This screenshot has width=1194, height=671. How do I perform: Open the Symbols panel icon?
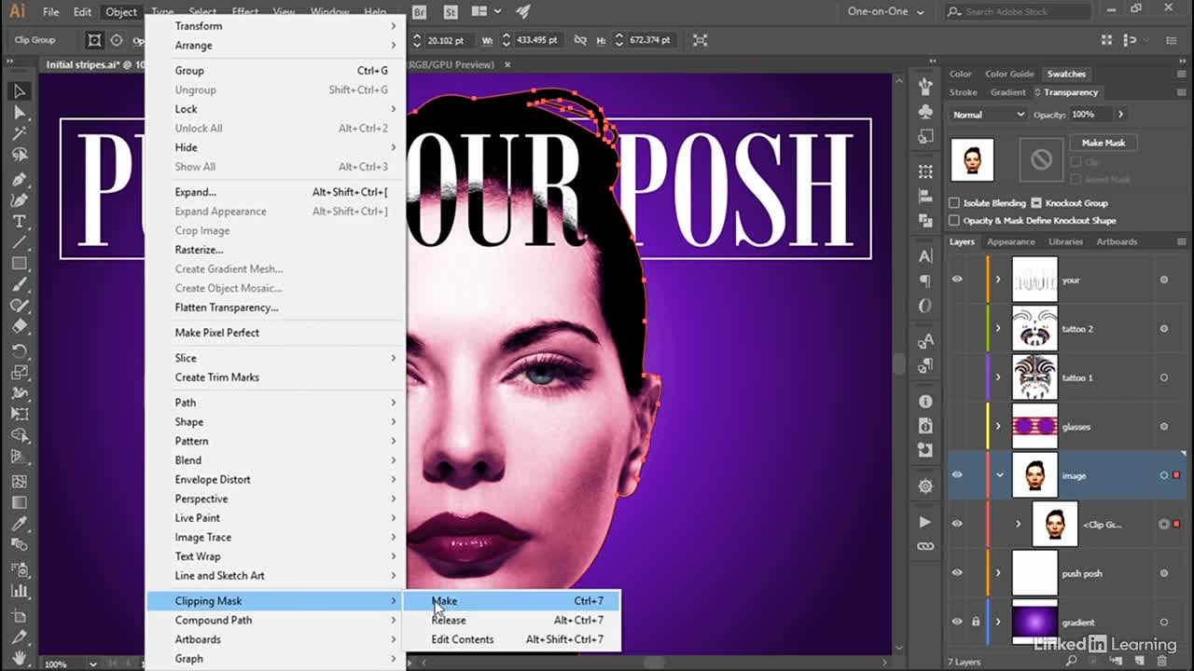[925, 112]
